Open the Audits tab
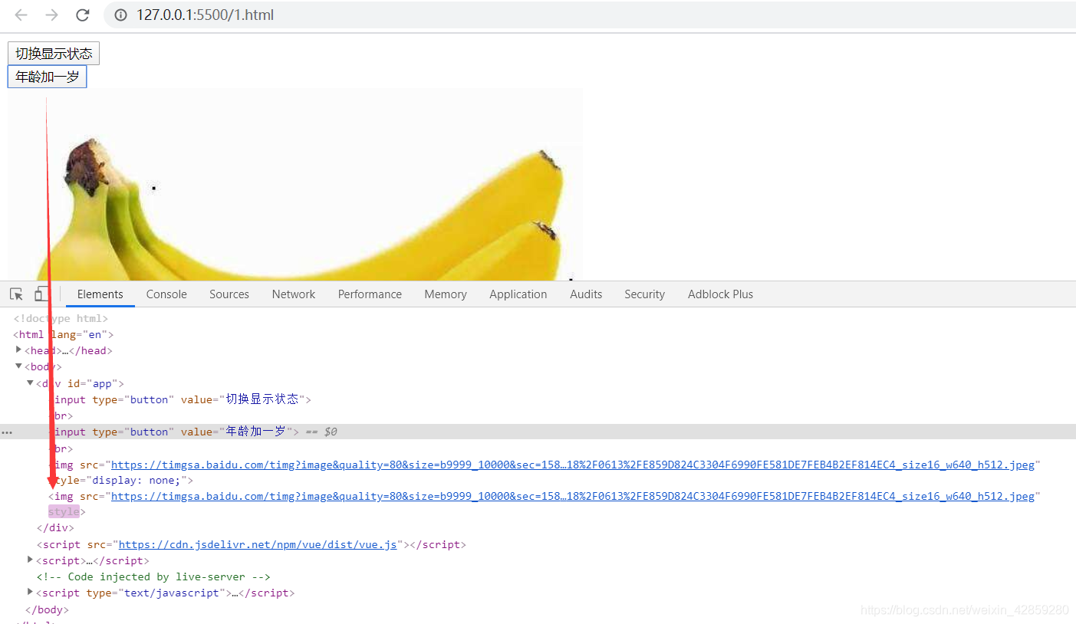1076x624 pixels. 586,294
